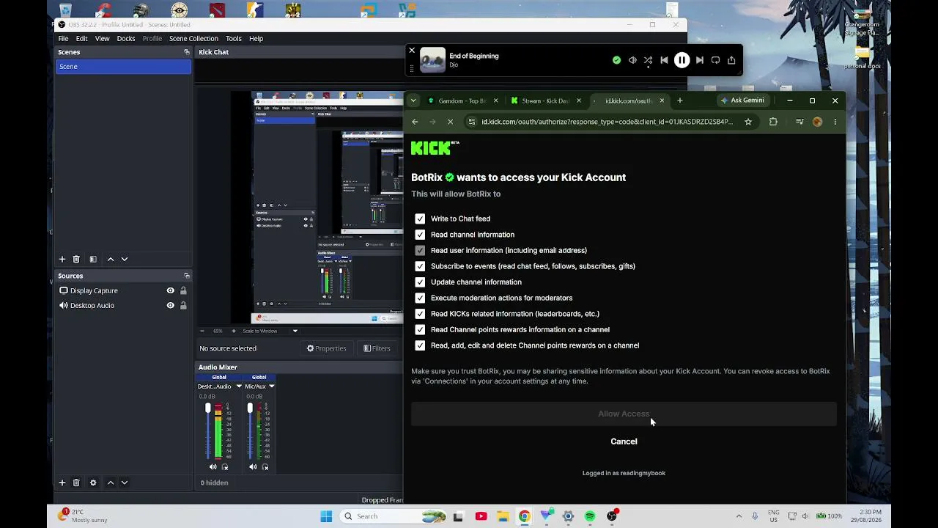
Task: Click the green saved checkmark in media overlay
Action: pyautogui.click(x=616, y=60)
